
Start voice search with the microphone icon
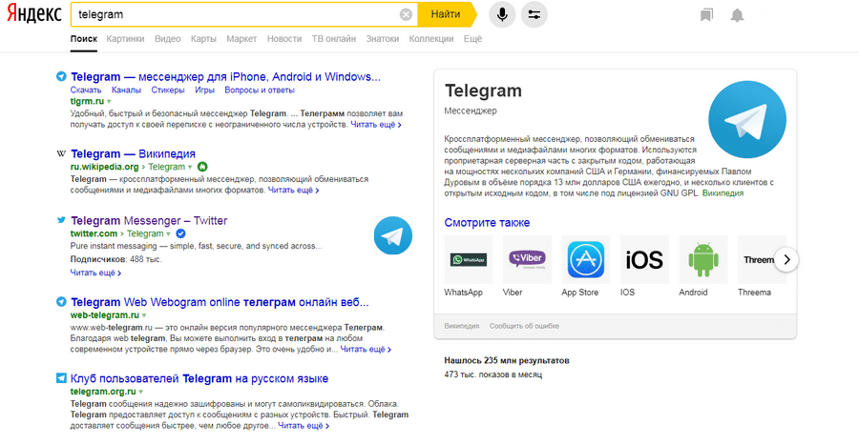[502, 14]
